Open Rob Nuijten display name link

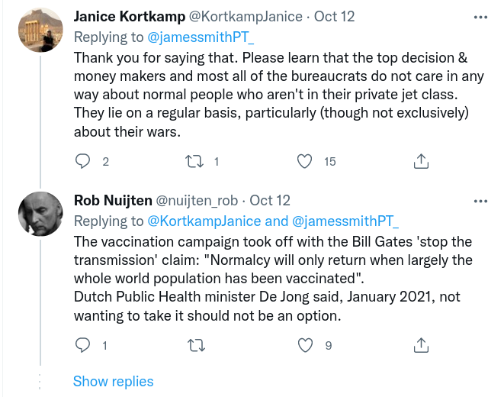[113, 201]
